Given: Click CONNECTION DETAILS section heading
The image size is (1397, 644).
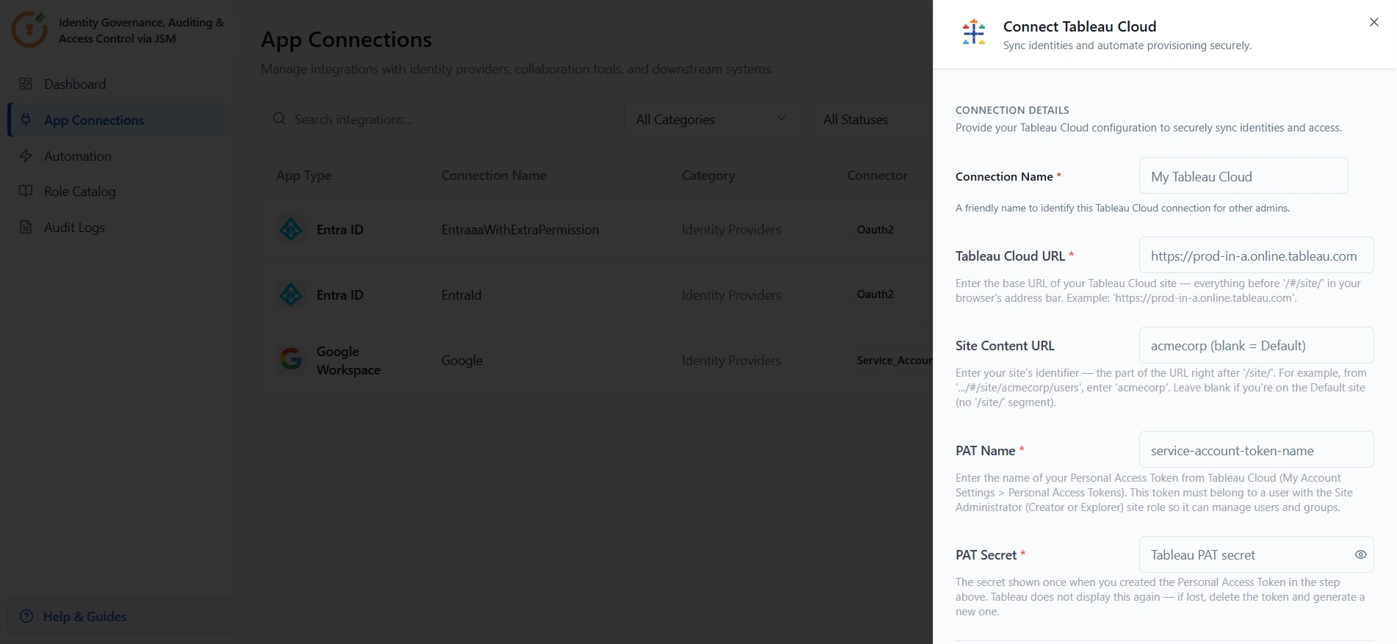Looking at the screenshot, I should (x=1012, y=110).
